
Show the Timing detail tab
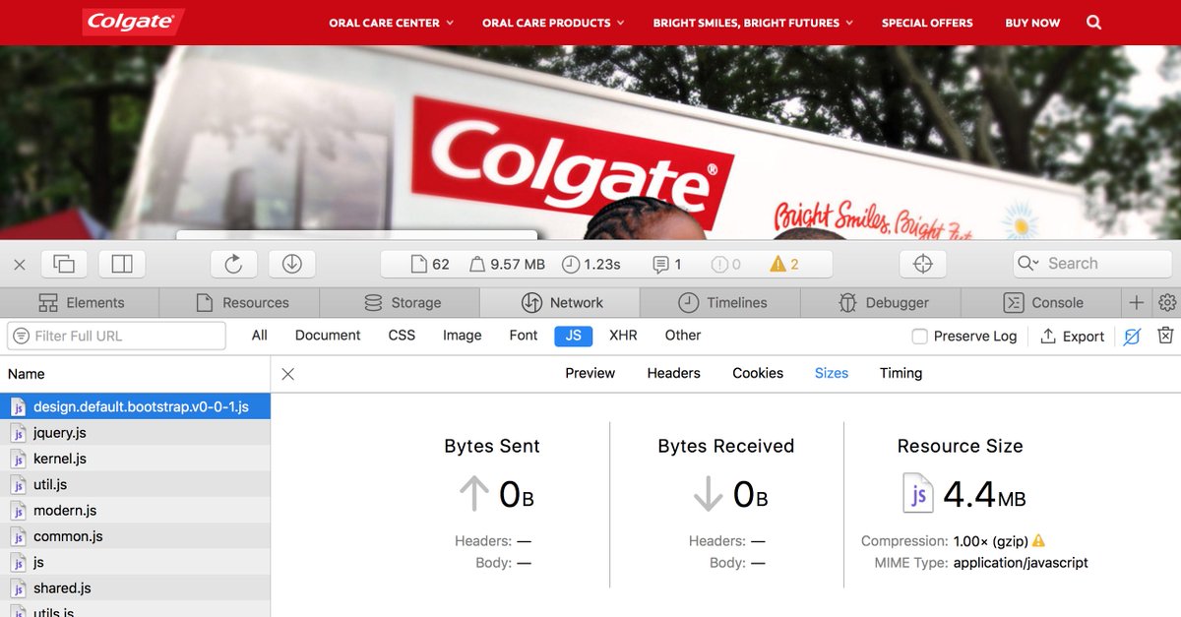(901, 373)
